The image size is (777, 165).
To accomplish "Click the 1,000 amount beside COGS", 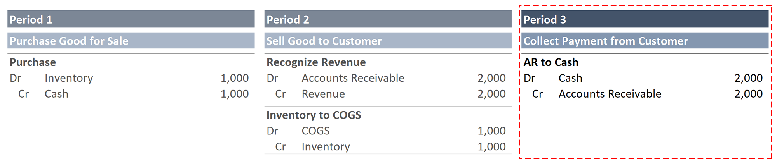I will pos(491,131).
